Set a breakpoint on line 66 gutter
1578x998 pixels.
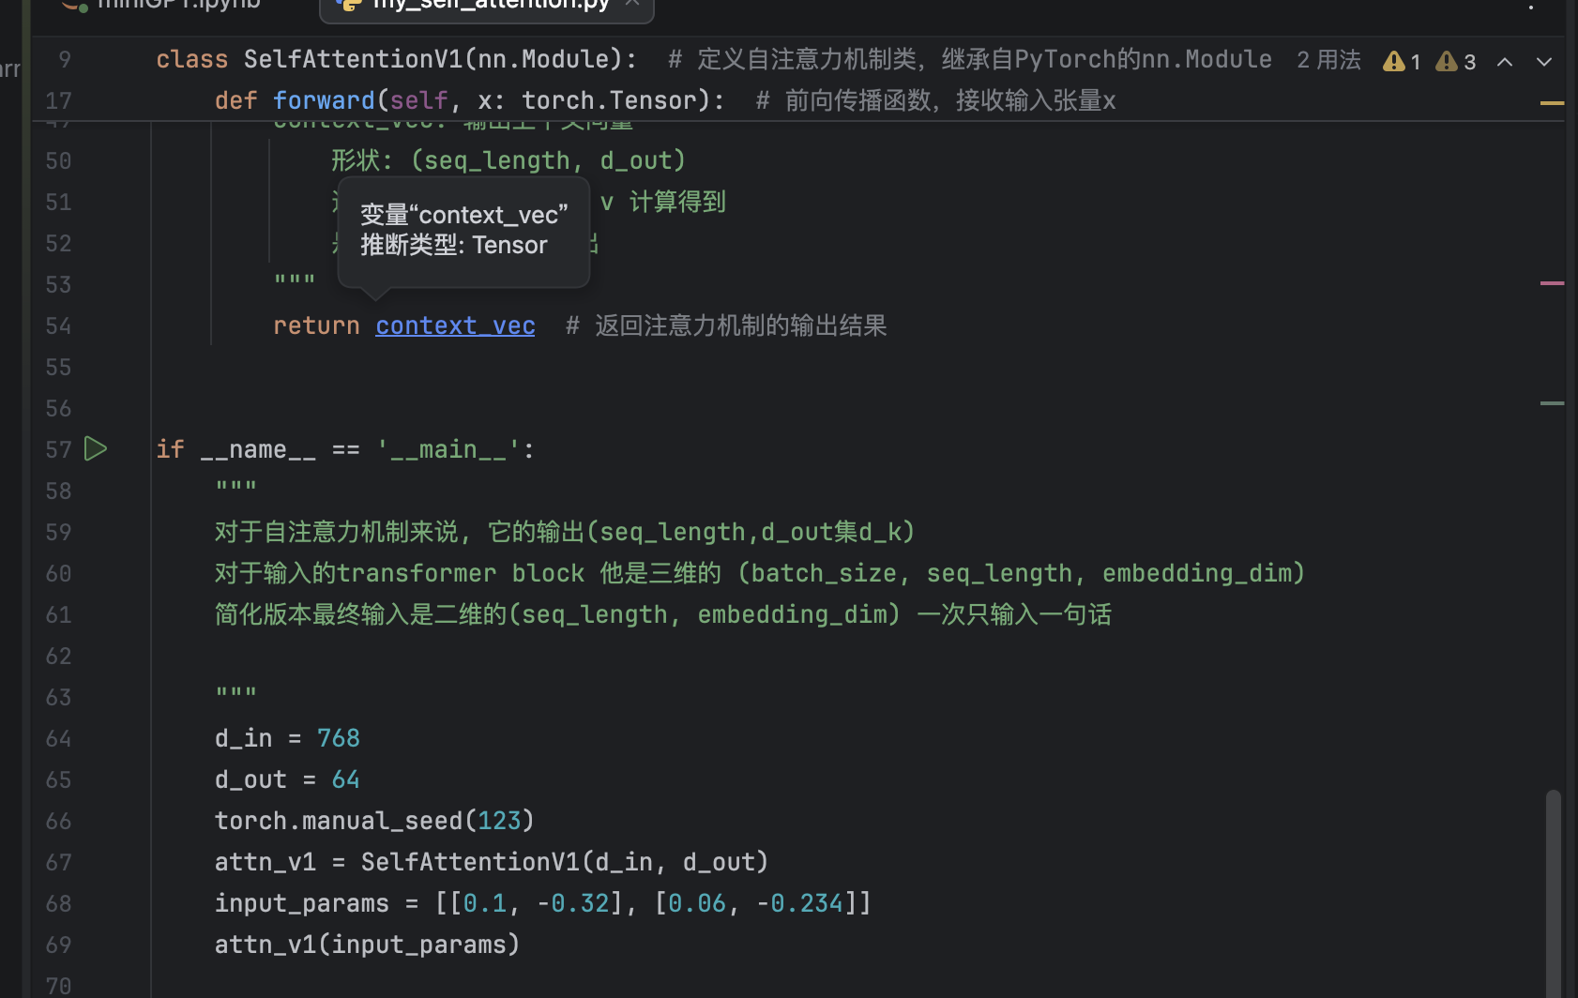point(103,820)
